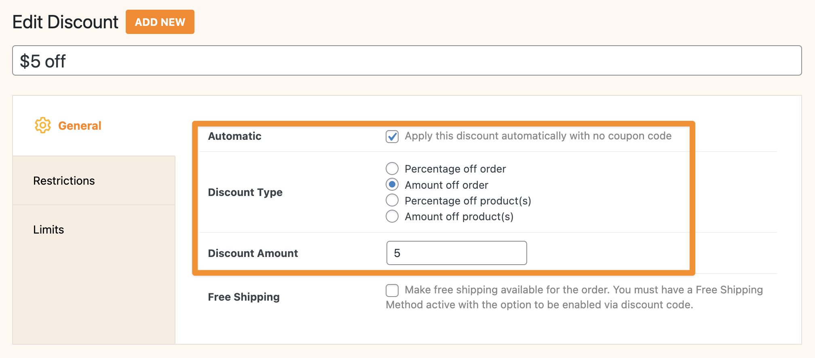Click the Edit Discount heading
The image size is (815, 358).
(x=65, y=22)
